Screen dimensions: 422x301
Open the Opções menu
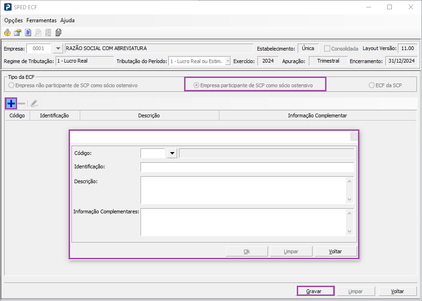click(13, 20)
